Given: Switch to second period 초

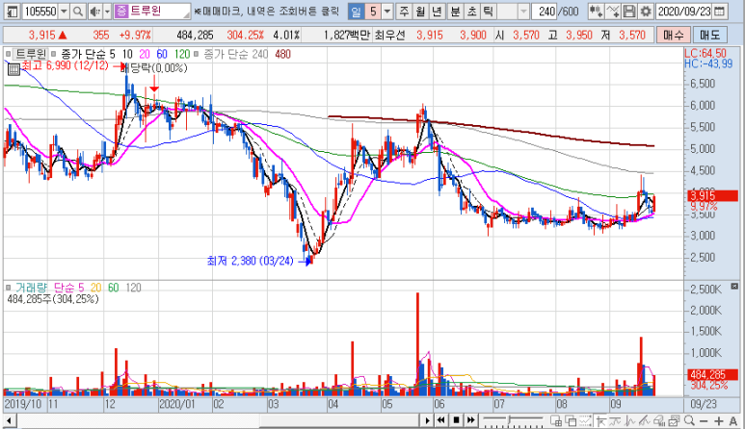Looking at the screenshot, I should [x=471, y=11].
